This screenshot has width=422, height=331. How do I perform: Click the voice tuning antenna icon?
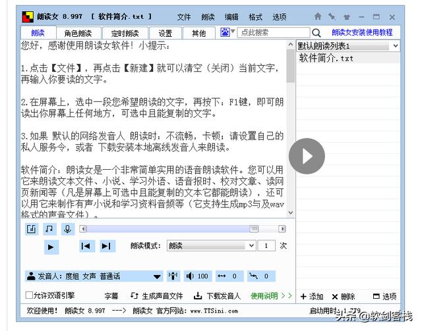pos(173,276)
